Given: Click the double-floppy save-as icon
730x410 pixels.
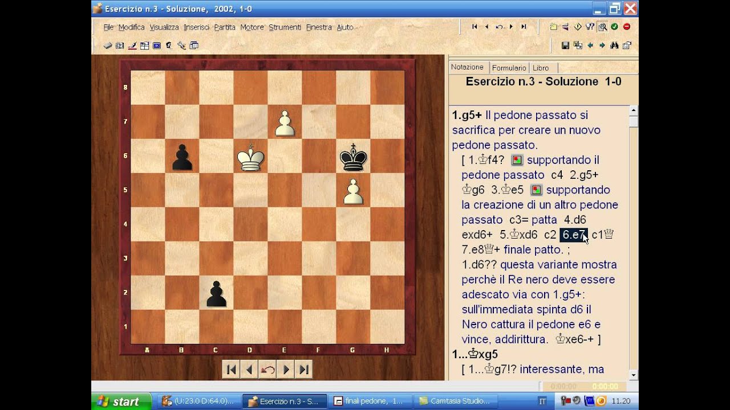Looking at the screenshot, I should (578, 46).
